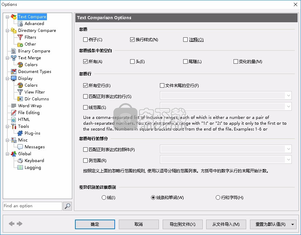
Task: Check the 匹配正则表达式的行(G) checkbox
Action: [85, 96]
